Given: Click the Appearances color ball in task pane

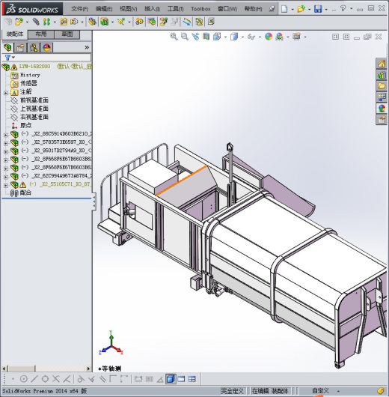Looking at the screenshot, I should click(382, 108).
